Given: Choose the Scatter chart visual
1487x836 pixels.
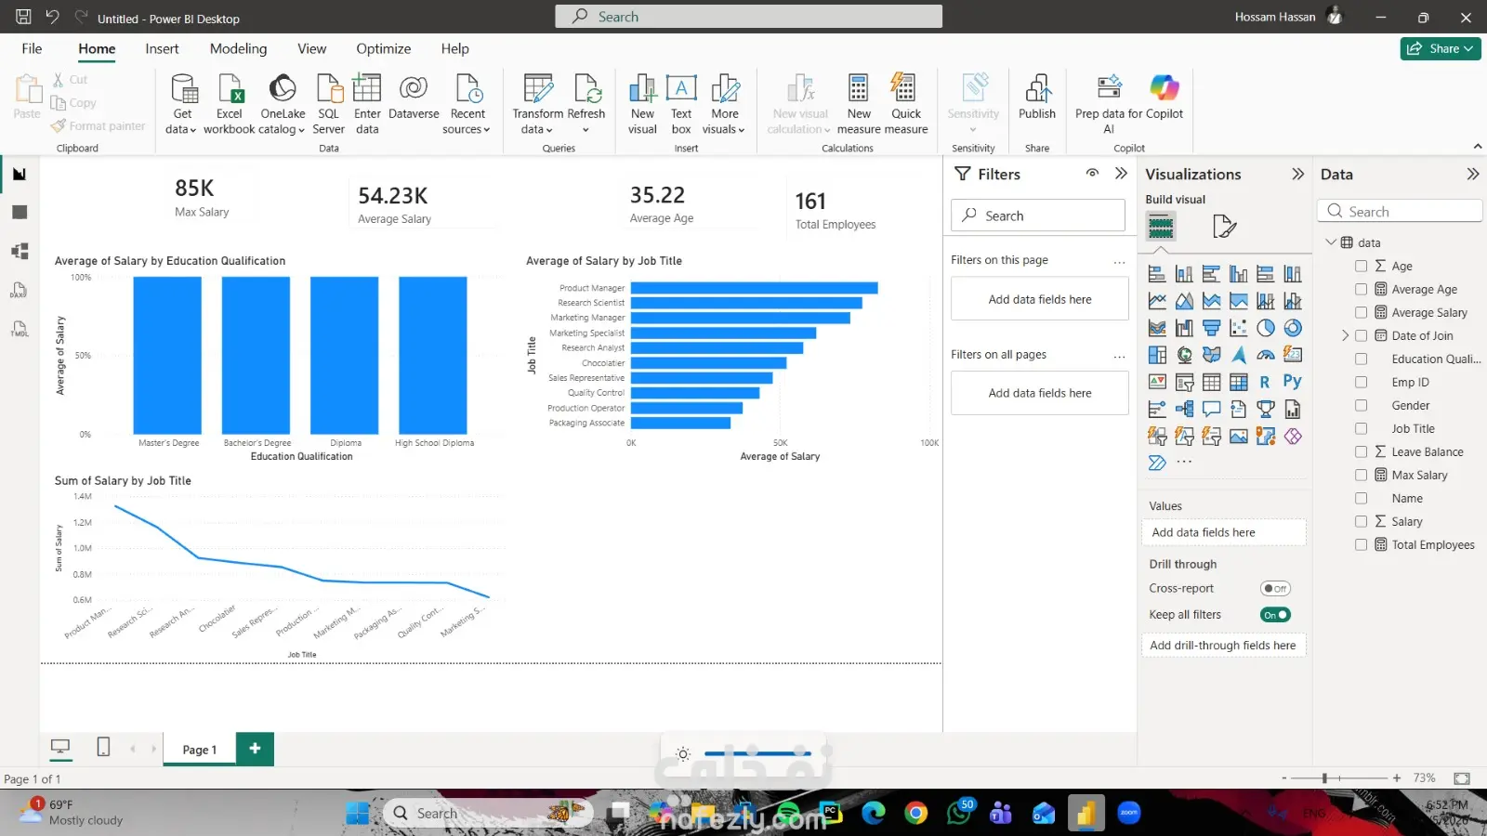Looking at the screenshot, I should pos(1238,328).
